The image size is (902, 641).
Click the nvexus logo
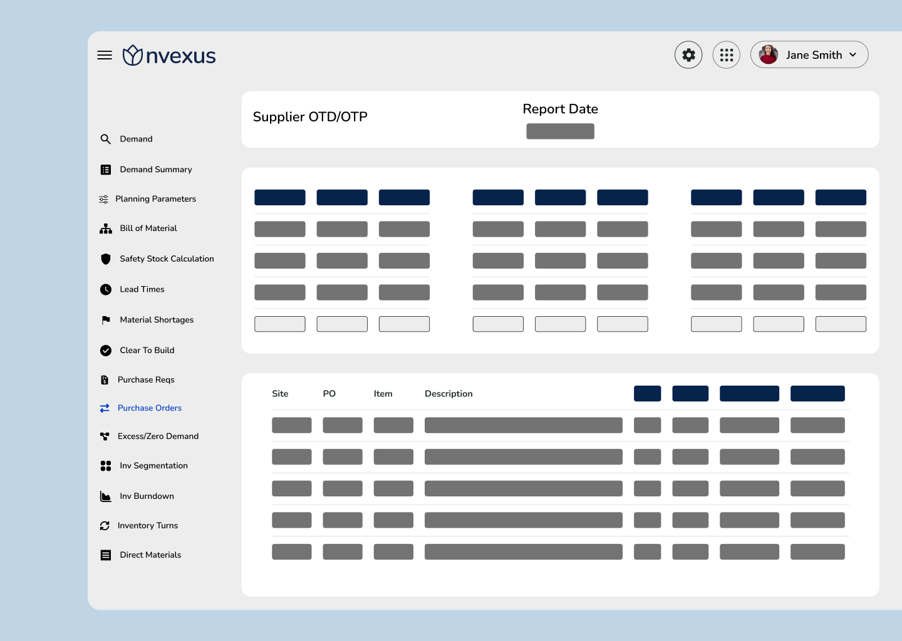pyautogui.click(x=169, y=56)
